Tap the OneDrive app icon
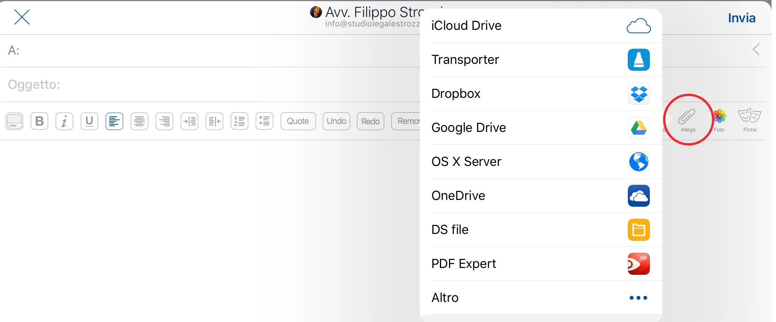Viewport: 776px width, 322px height. click(639, 196)
